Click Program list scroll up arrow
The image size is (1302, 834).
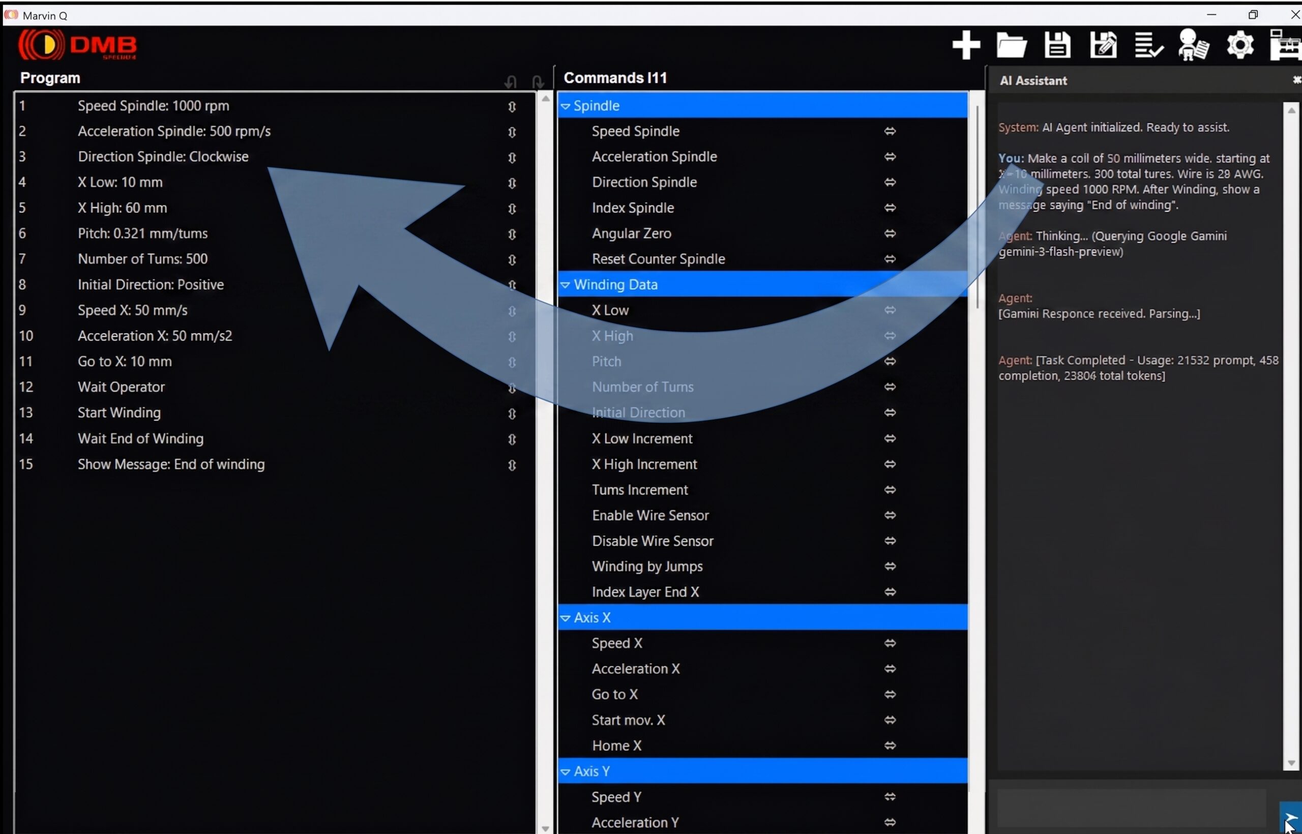click(x=545, y=99)
